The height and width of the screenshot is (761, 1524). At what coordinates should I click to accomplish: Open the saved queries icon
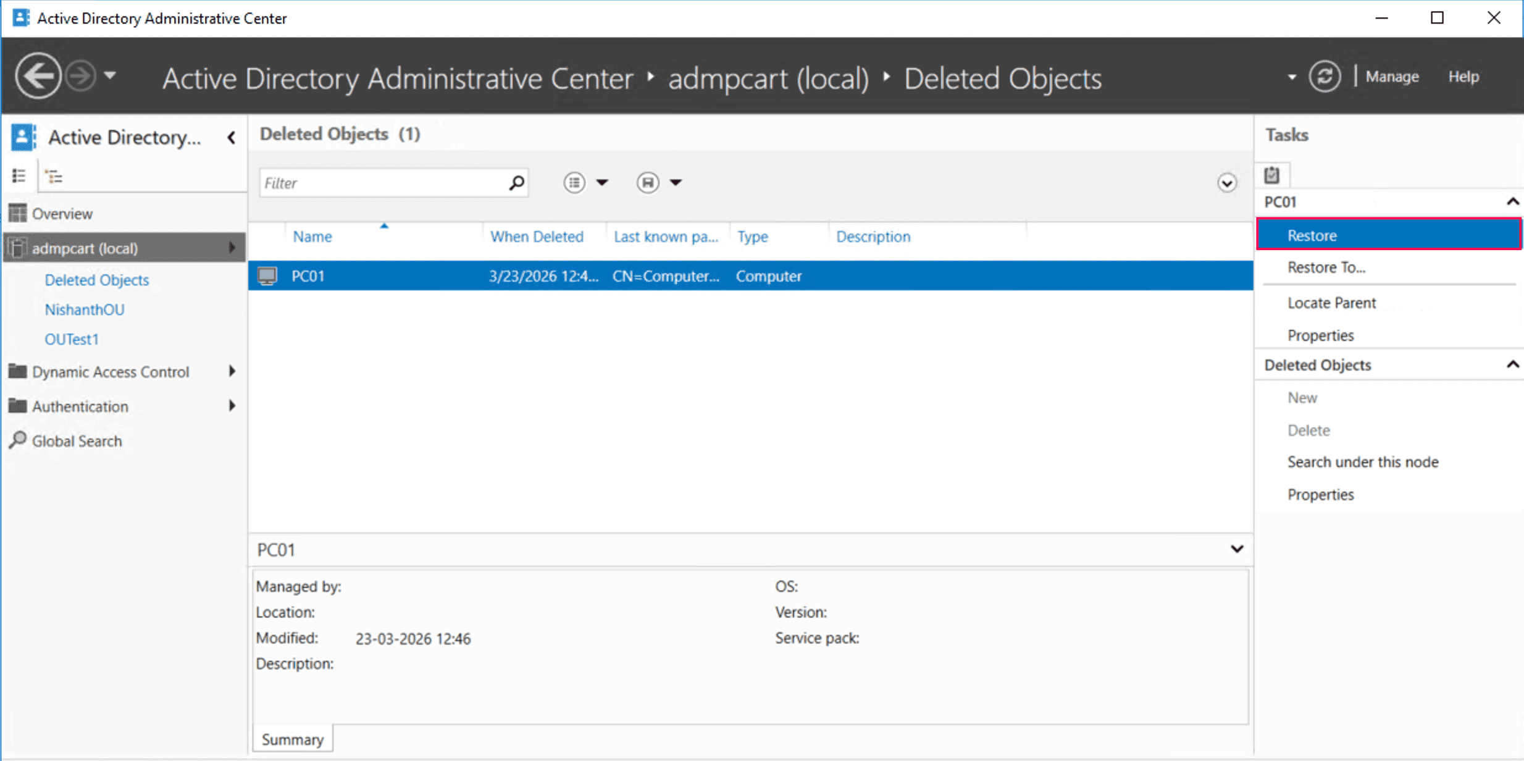click(x=648, y=183)
